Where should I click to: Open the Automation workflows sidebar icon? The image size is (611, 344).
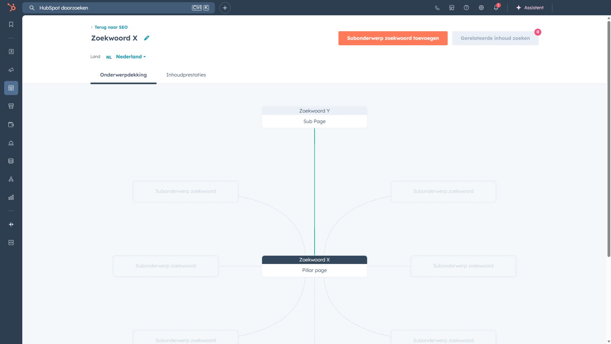coord(11,179)
